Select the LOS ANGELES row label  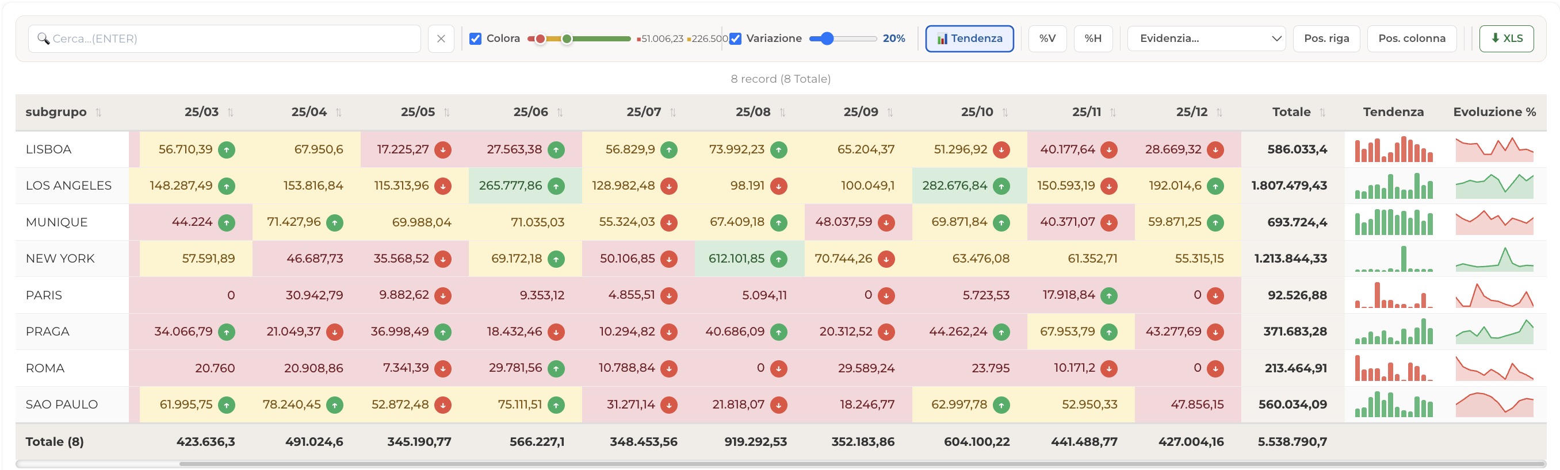(68, 186)
